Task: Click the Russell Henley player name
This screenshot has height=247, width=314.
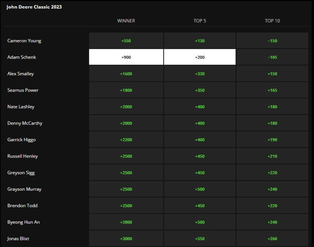Action: click(x=23, y=156)
